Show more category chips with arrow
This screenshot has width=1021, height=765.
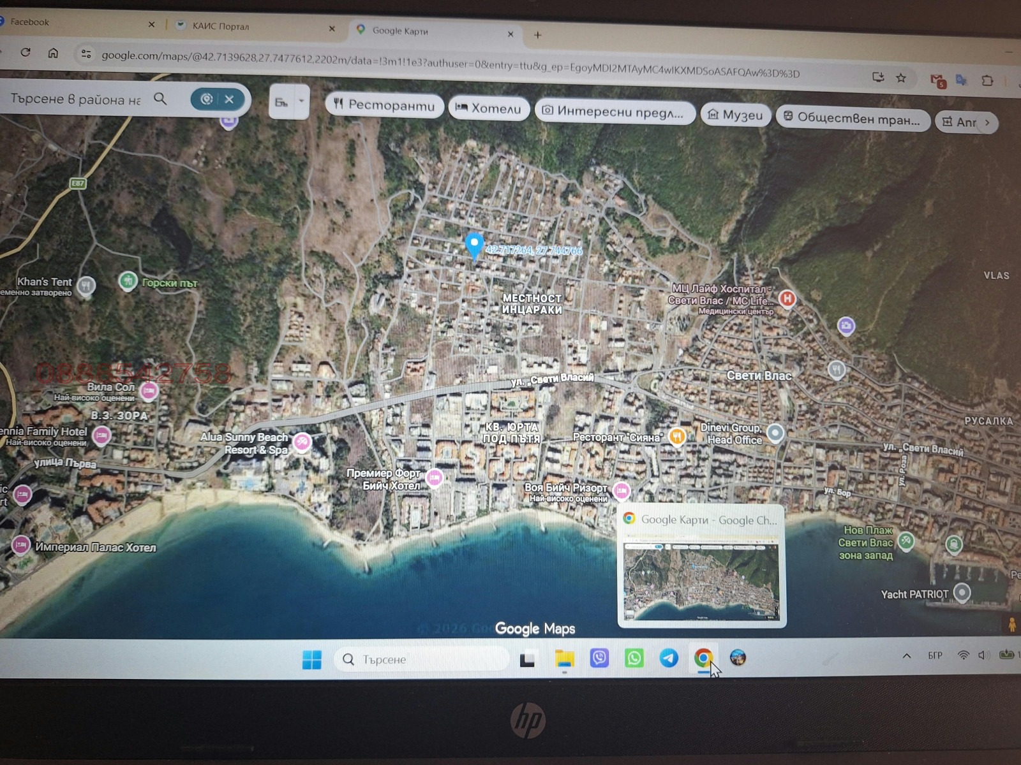pyautogui.click(x=987, y=122)
